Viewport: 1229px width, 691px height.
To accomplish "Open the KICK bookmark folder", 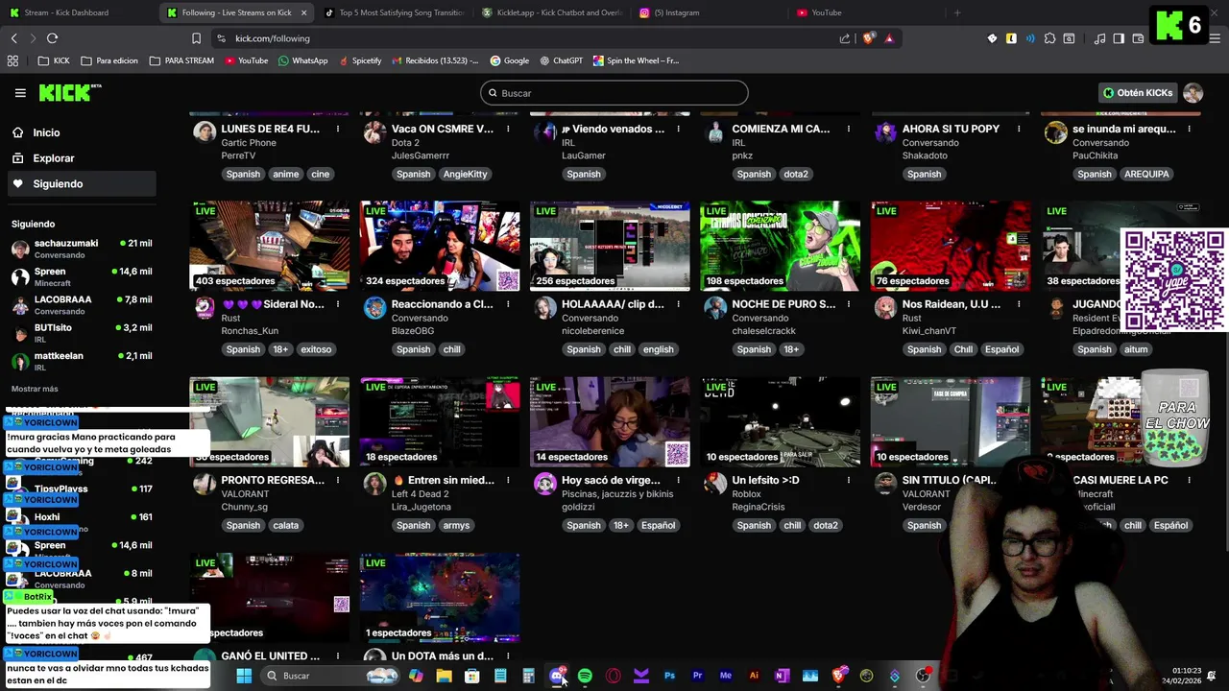I will (54, 60).
